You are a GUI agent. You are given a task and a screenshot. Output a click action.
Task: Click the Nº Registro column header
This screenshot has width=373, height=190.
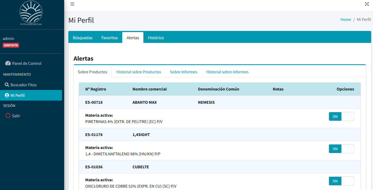pos(96,89)
